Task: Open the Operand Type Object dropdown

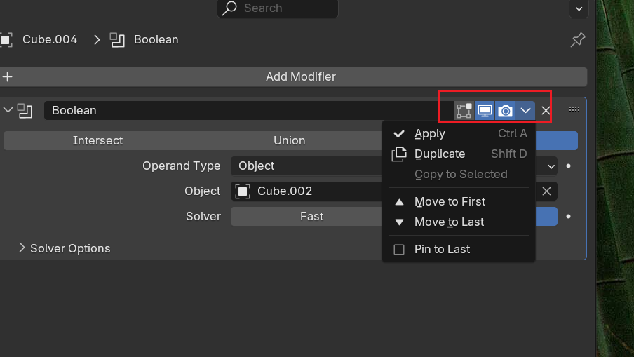Action: coord(394,166)
